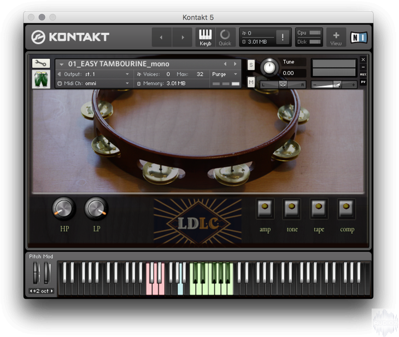
Task: Open the View options plus button
Action: 336,37
